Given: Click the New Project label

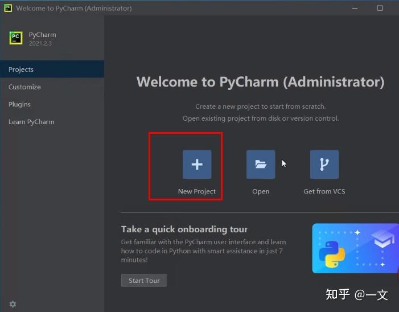Looking at the screenshot, I should click(x=197, y=191).
